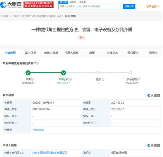This screenshot has width=163, height=157.
Task: Click the 天眼一下 search button
Action: tap(129, 7)
